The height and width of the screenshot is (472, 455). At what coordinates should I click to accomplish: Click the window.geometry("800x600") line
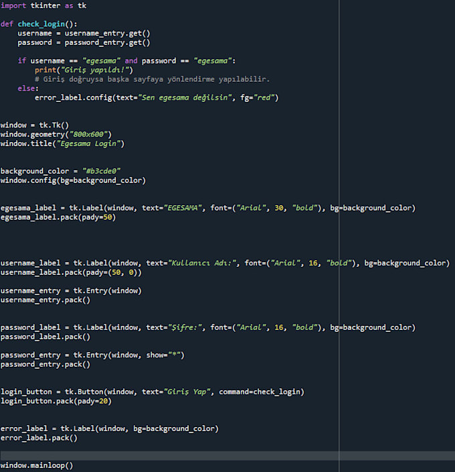[x=56, y=135]
